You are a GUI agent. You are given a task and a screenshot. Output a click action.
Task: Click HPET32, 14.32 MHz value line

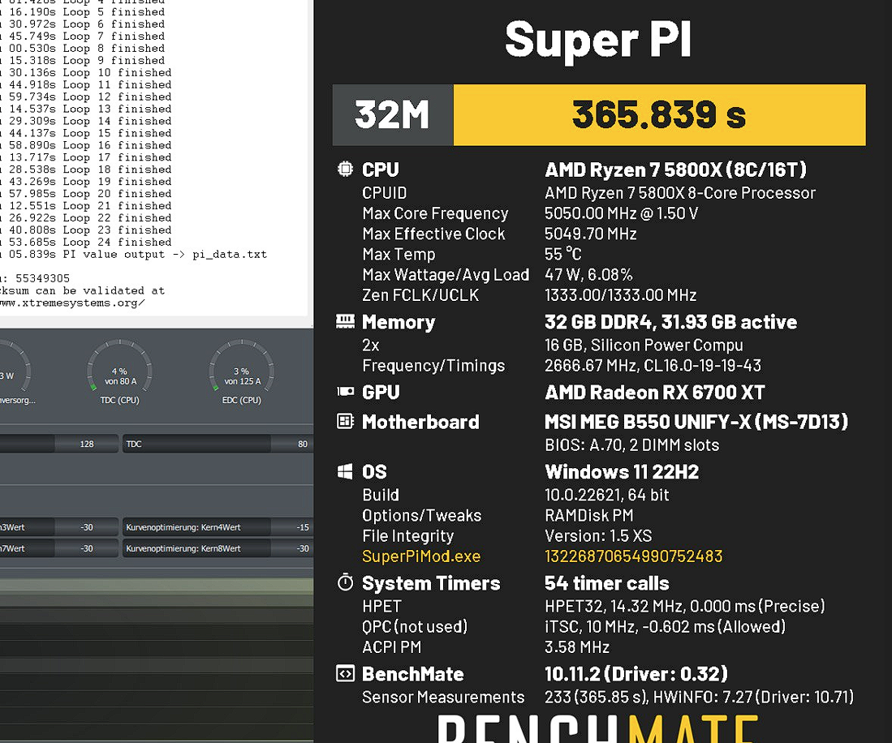click(684, 606)
